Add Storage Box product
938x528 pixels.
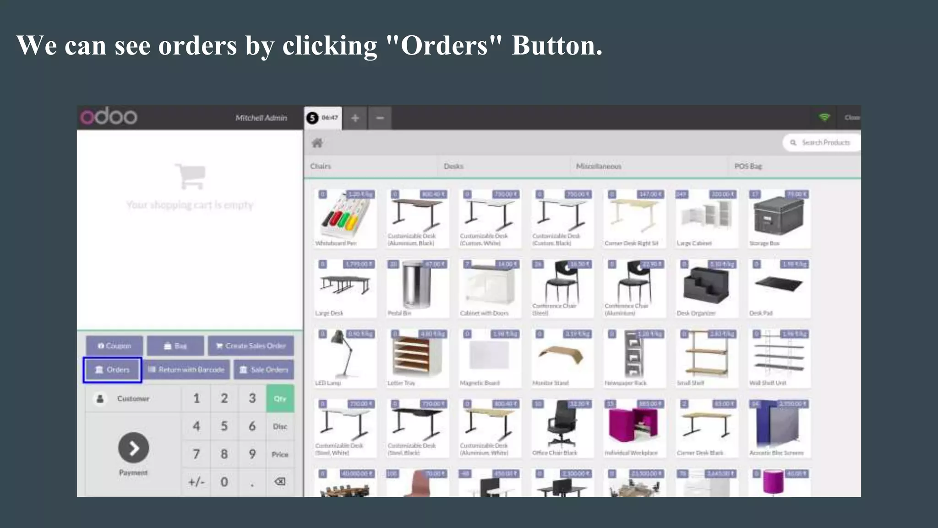point(779,218)
